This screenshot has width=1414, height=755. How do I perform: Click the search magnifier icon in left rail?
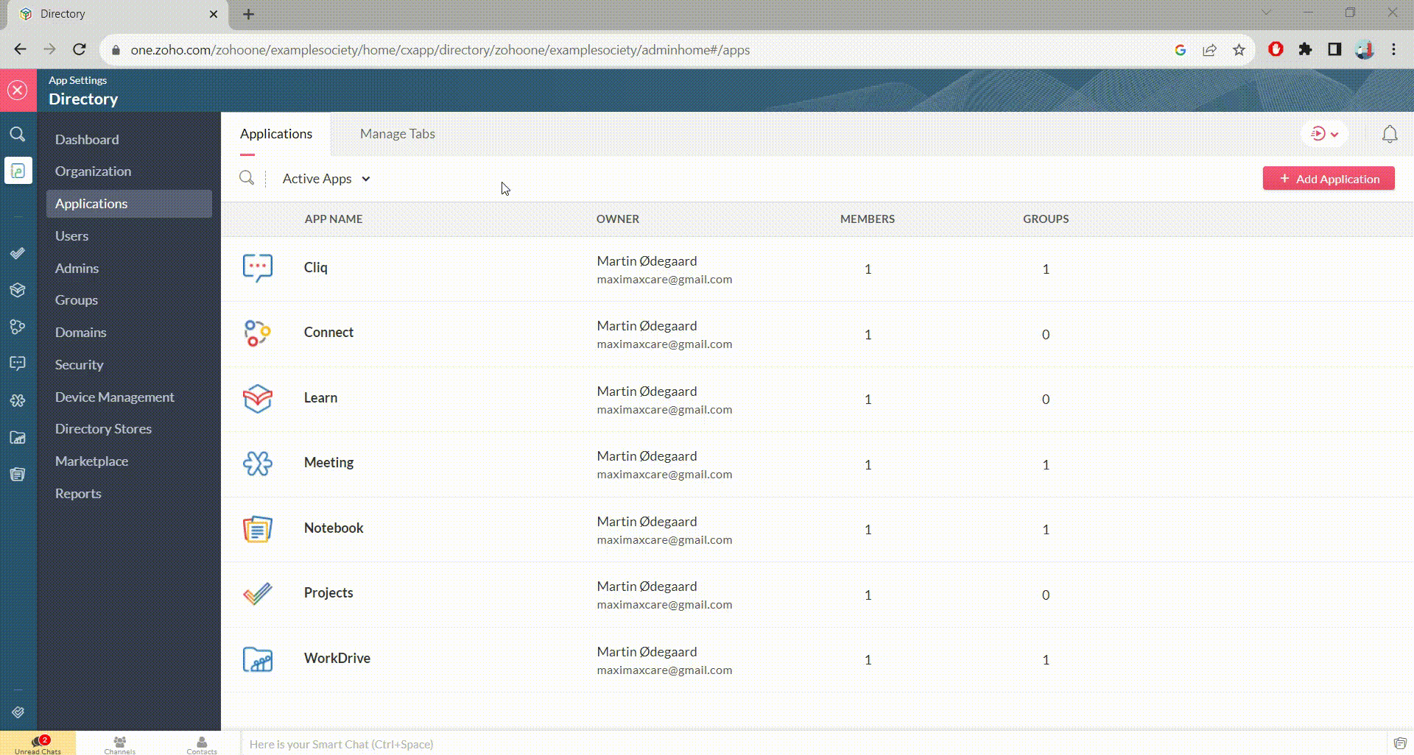(x=18, y=134)
